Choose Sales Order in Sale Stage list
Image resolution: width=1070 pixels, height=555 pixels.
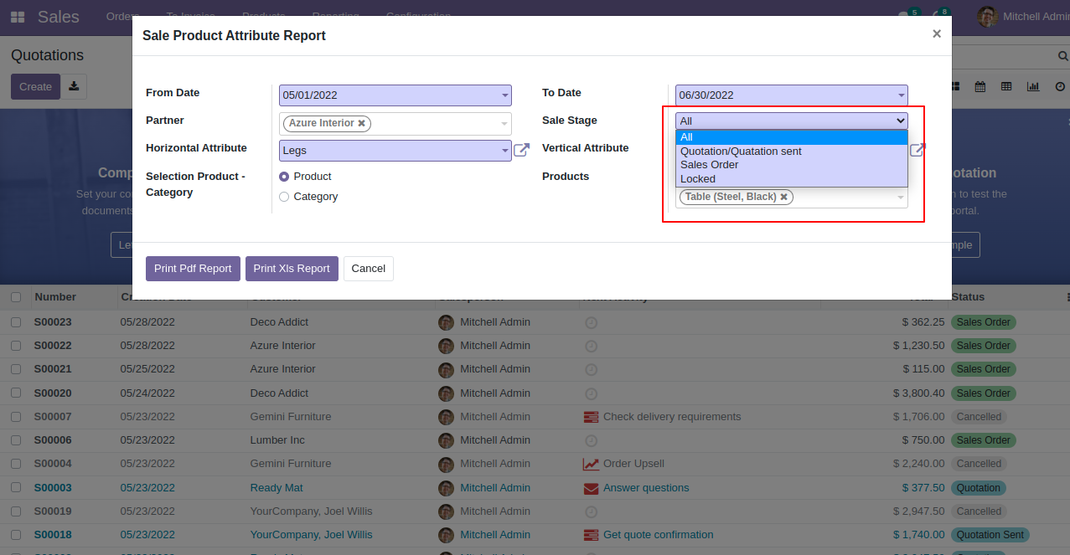point(709,165)
